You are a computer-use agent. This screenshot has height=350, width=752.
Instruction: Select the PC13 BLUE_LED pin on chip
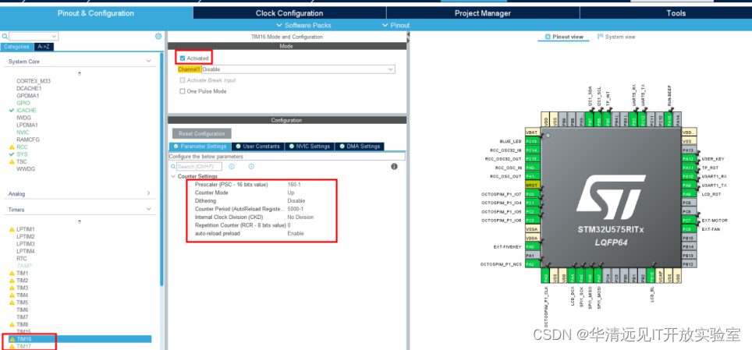pyautogui.click(x=532, y=141)
